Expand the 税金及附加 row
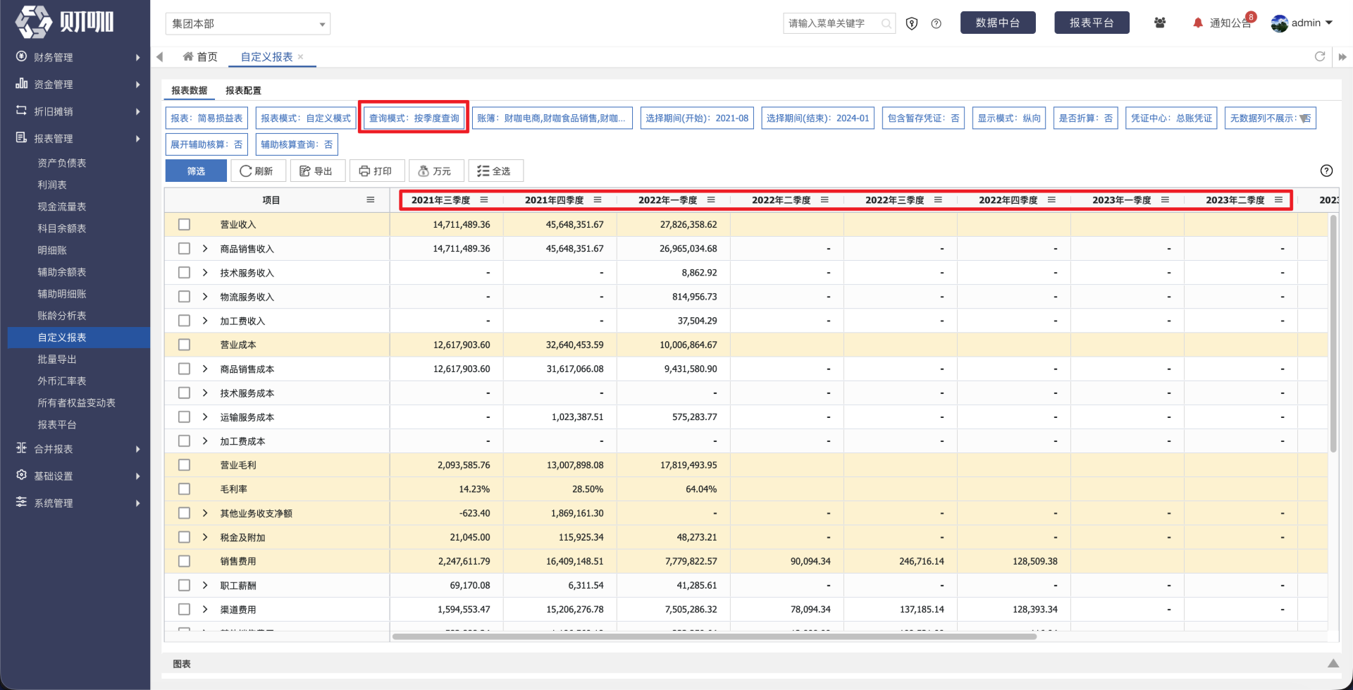Screen dimensions: 1353x690 pos(205,536)
